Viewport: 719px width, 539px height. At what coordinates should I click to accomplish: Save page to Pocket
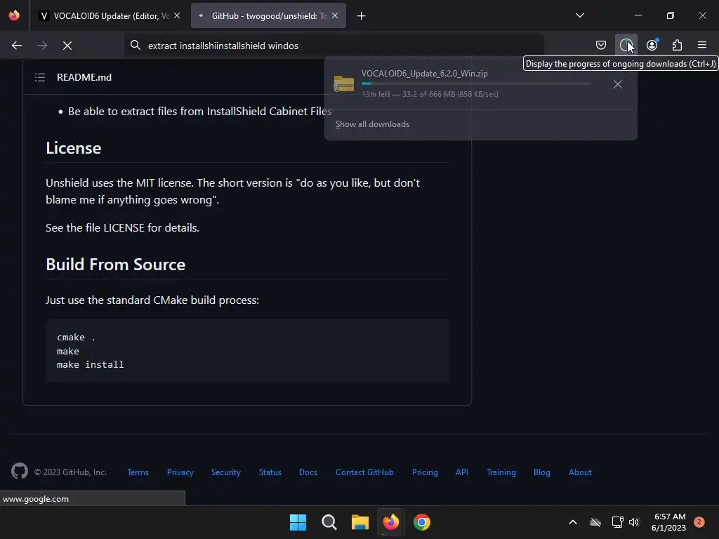click(601, 45)
